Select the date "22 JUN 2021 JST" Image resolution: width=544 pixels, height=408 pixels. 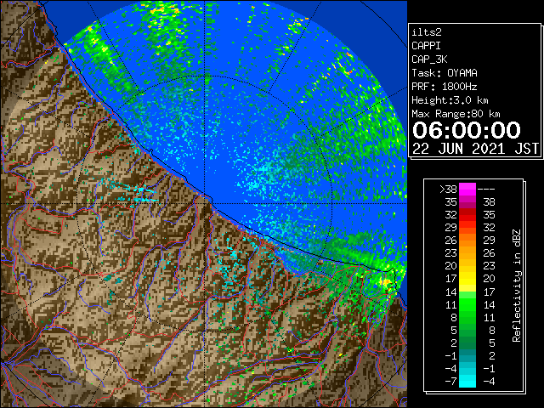click(476, 149)
